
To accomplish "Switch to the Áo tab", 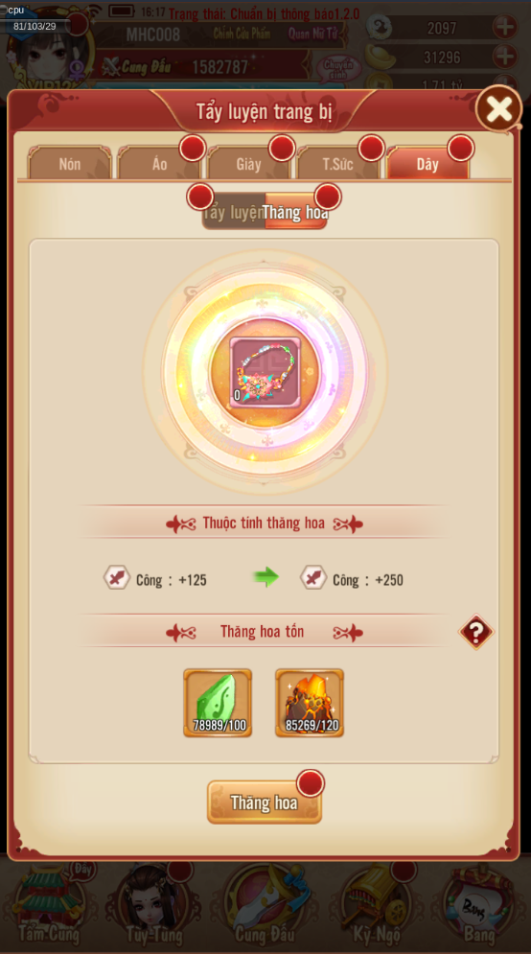I will 159,163.
